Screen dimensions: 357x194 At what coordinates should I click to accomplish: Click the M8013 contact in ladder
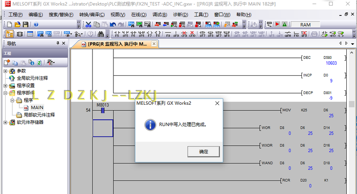pos(103,110)
